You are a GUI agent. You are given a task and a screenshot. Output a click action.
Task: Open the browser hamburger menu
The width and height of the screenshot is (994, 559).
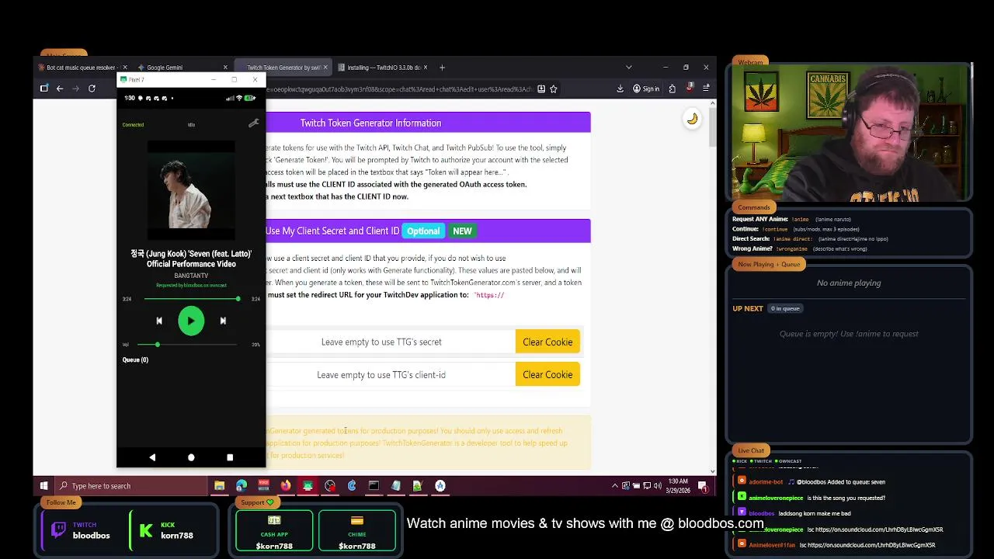pos(706,89)
